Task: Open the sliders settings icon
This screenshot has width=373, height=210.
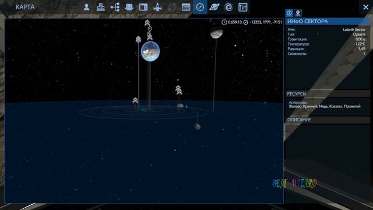Action: tap(242, 7)
